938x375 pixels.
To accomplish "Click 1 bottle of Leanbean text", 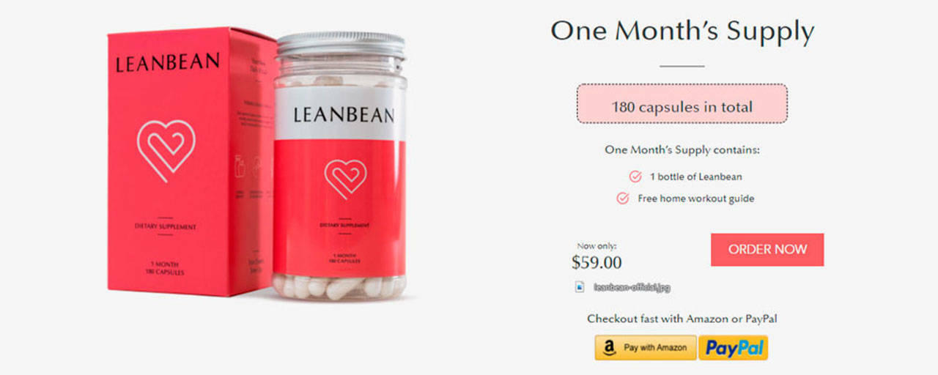I will (695, 177).
